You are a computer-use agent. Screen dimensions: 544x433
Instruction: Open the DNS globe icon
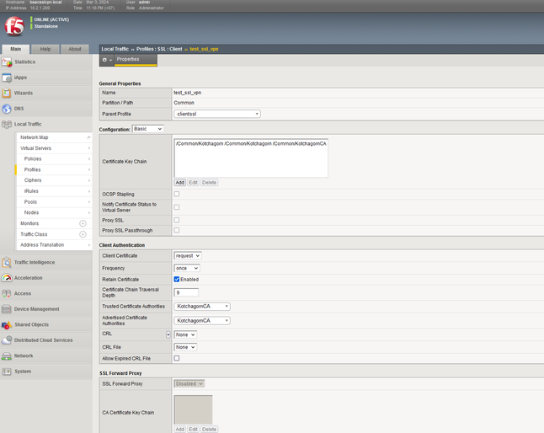7,109
